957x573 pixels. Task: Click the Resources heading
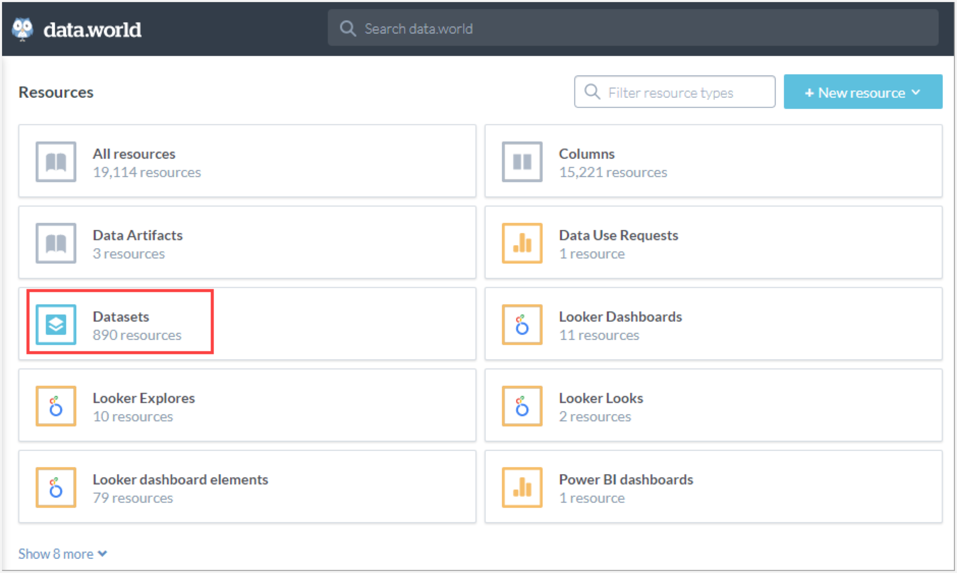(56, 92)
